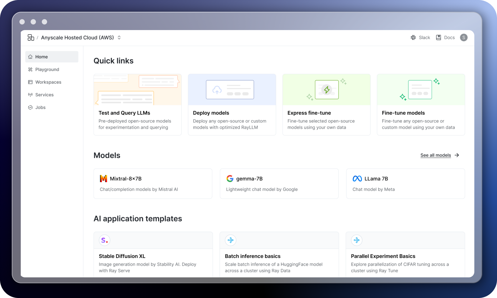The image size is (497, 298).
Task: Open the Slack link text
Action: pos(424,37)
